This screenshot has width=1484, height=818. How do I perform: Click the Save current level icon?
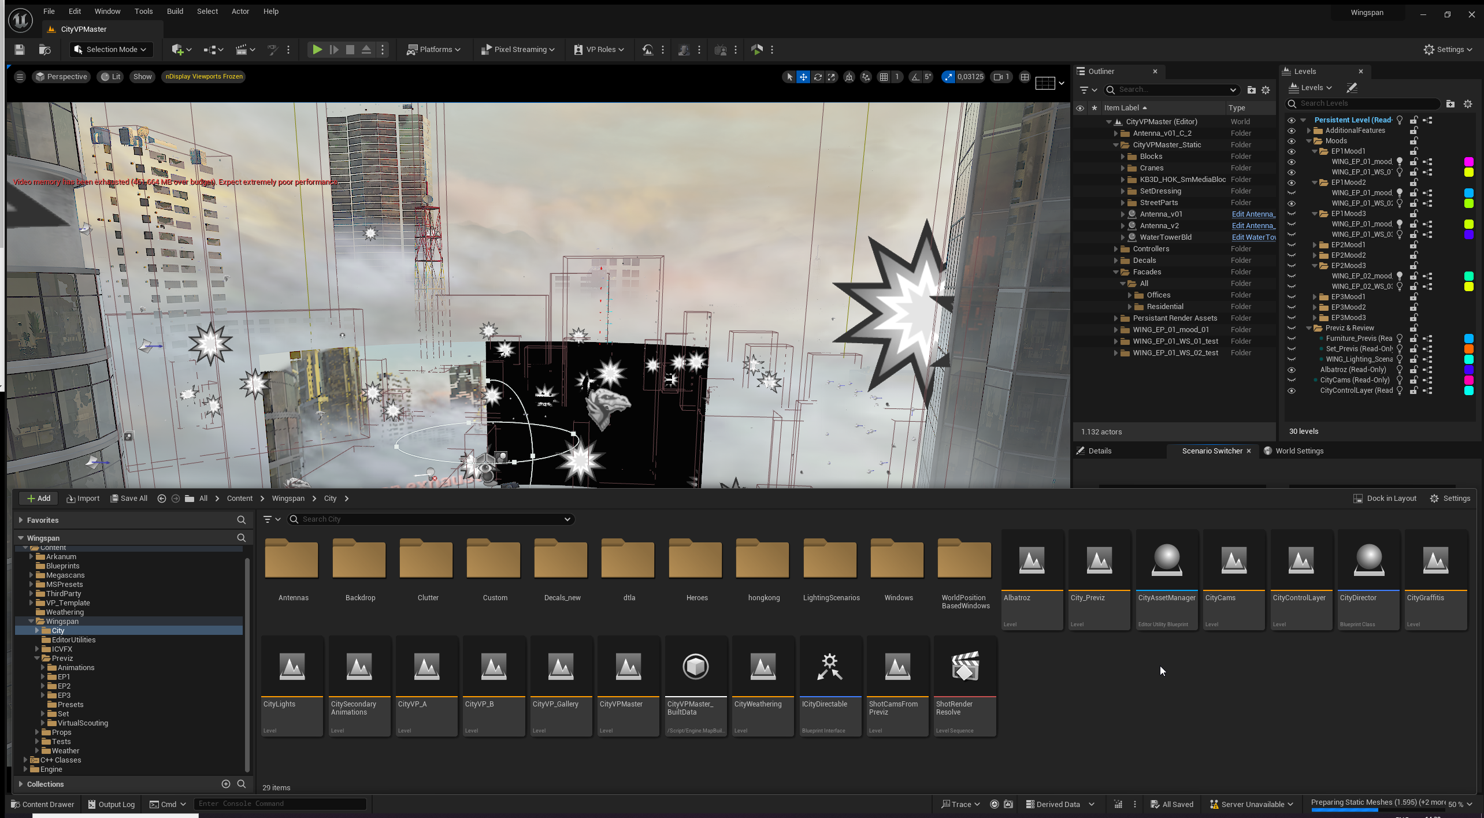click(20, 50)
